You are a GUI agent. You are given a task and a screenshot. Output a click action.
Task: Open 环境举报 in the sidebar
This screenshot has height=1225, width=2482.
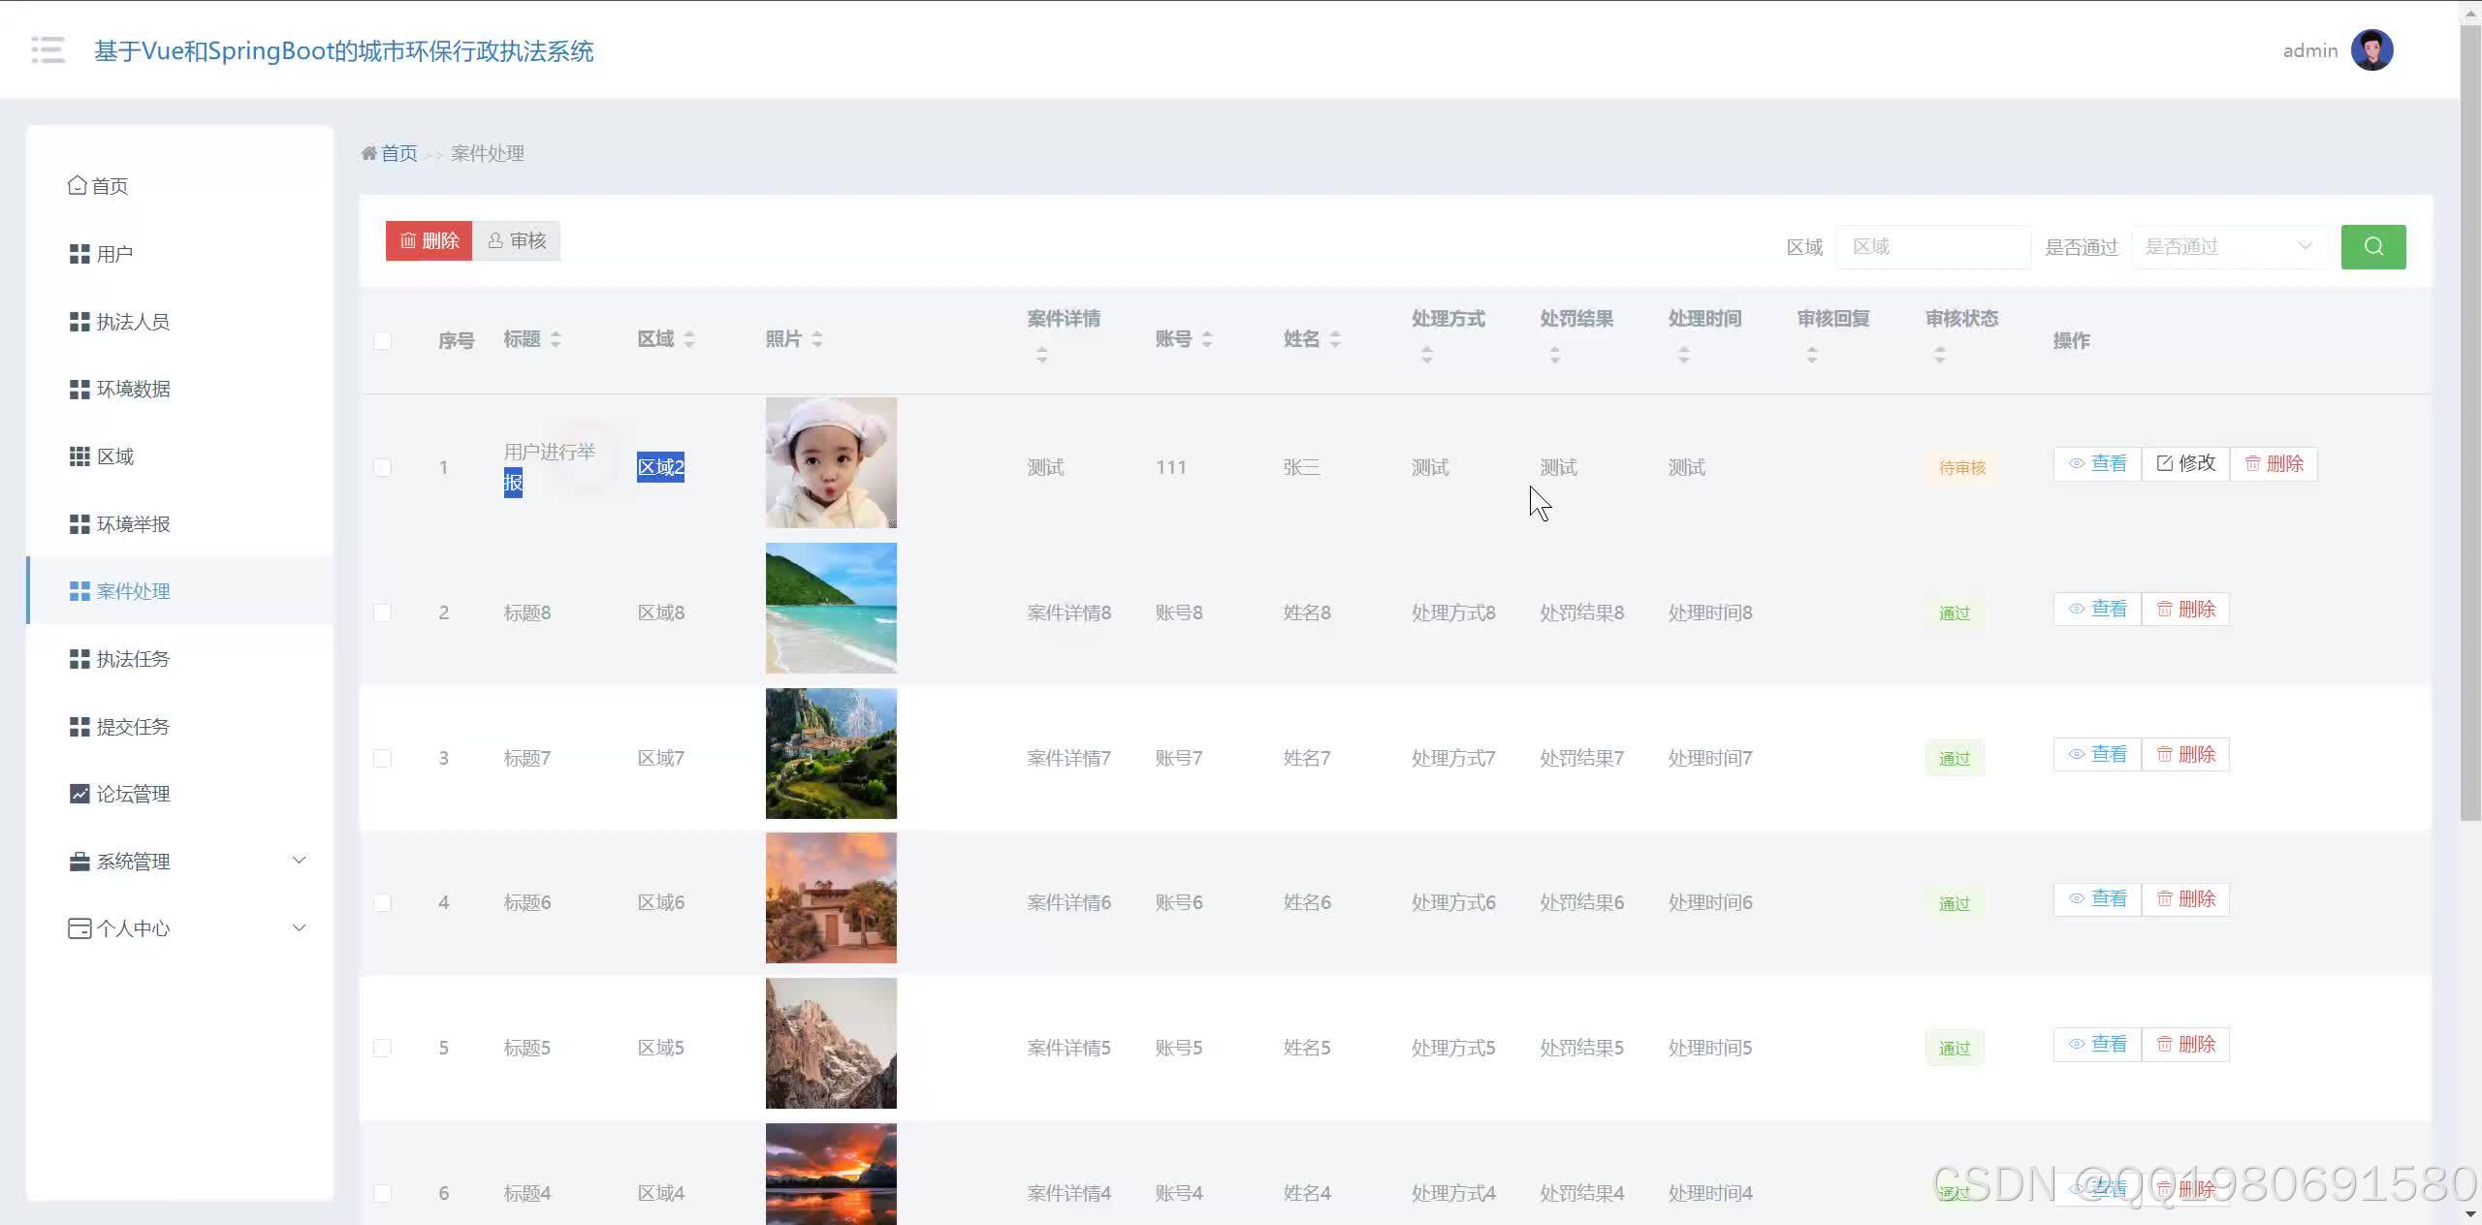133,524
